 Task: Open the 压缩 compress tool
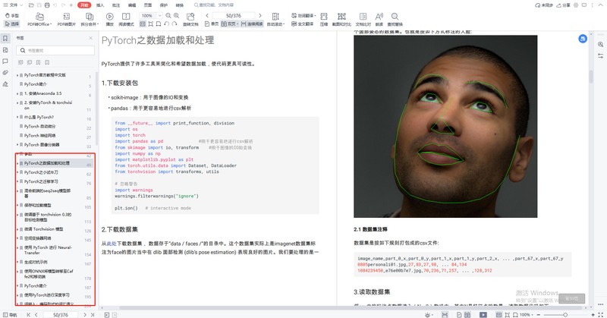coord(324,20)
